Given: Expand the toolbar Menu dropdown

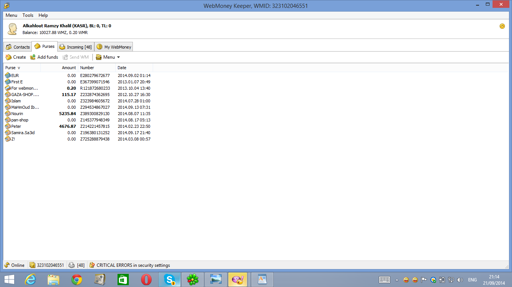Looking at the screenshot, I should coord(108,57).
